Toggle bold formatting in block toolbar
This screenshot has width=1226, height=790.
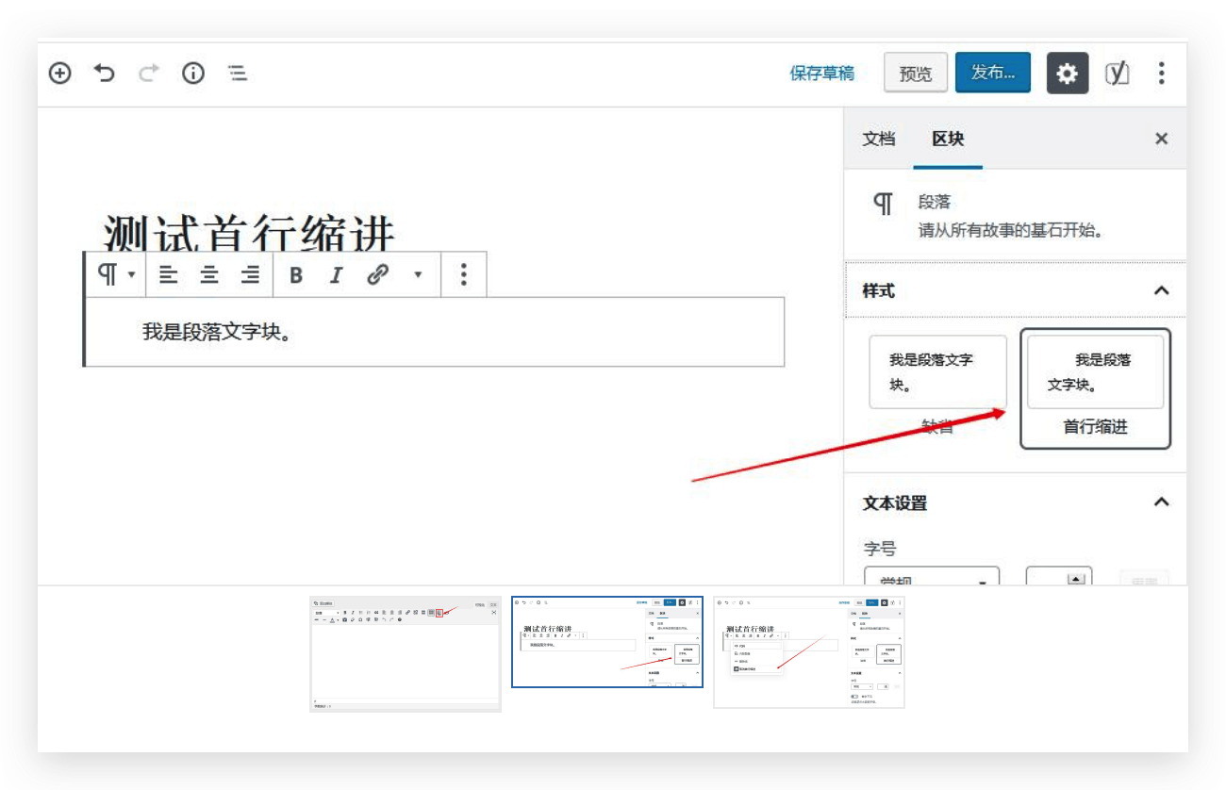[296, 275]
